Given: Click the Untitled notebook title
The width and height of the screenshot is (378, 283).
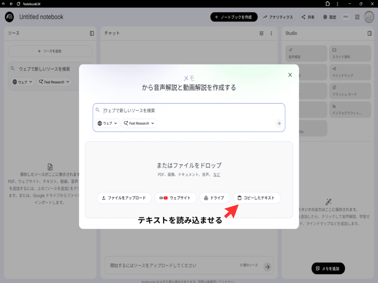Looking at the screenshot, I should 42,17.
